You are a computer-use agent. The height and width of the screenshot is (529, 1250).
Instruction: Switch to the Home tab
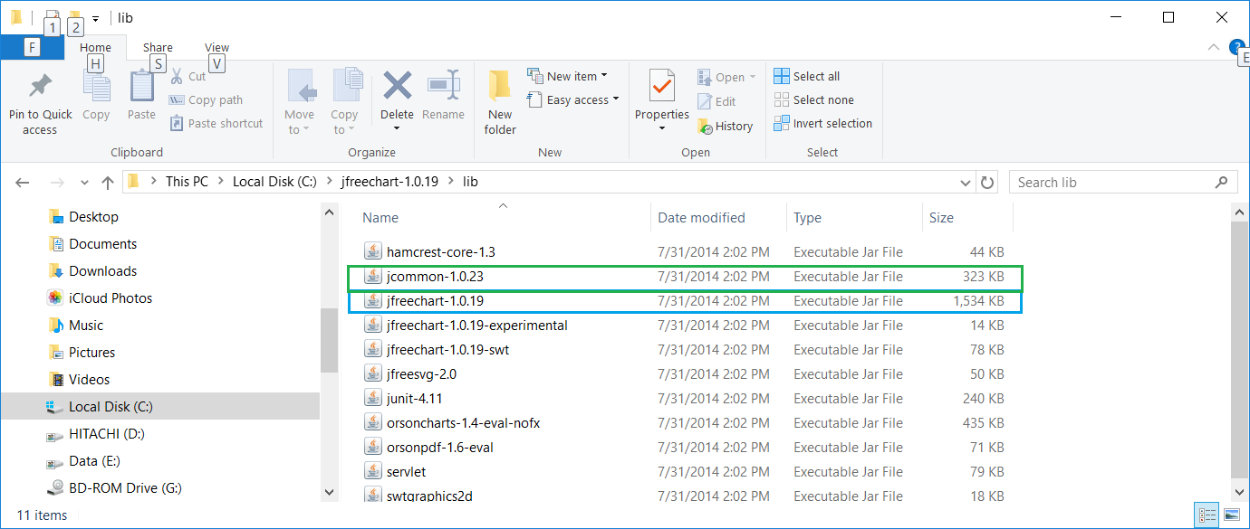(x=95, y=48)
